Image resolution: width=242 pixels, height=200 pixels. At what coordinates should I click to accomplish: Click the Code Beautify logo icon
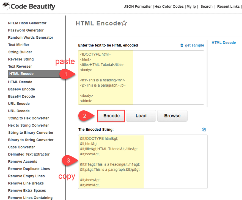pyautogui.click(x=6, y=6)
